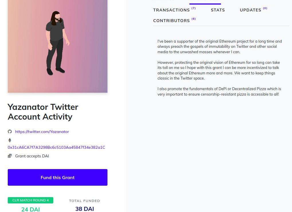Click the Yazanator Twitter Account Activity title
The image size is (292, 212).
[x=43, y=112]
